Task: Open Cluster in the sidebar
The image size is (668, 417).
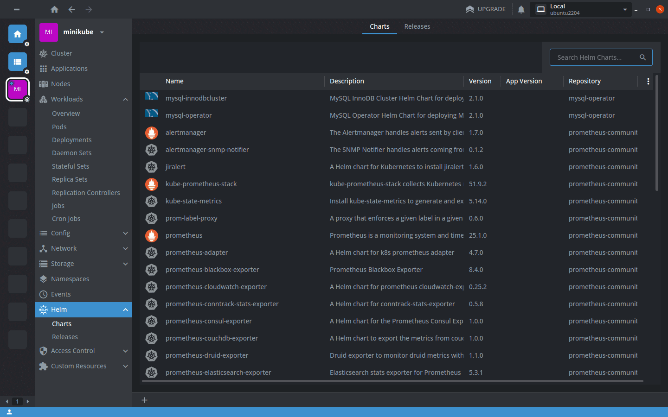Action: pyautogui.click(x=83, y=53)
